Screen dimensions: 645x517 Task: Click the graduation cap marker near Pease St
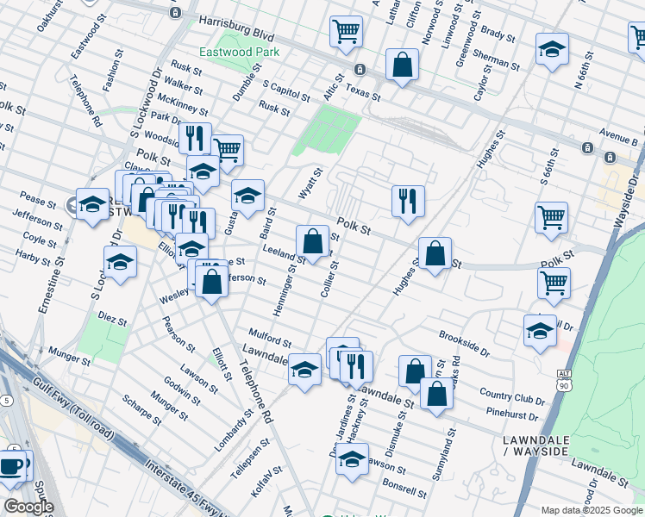(92, 204)
